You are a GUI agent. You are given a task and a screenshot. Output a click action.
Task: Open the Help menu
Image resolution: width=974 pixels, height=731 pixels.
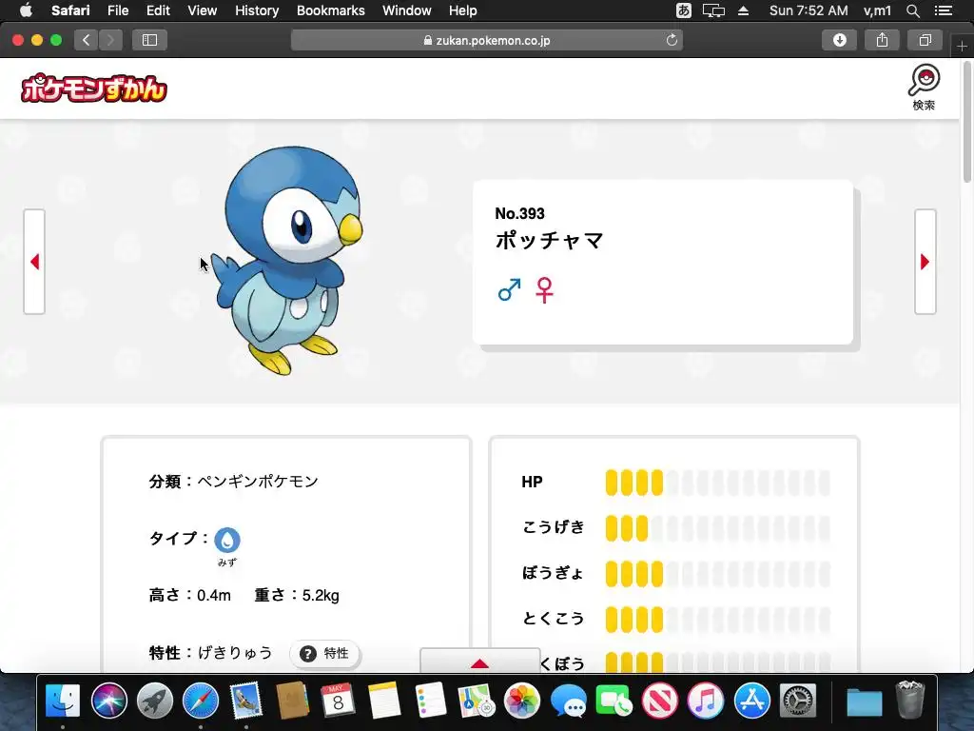463,10
